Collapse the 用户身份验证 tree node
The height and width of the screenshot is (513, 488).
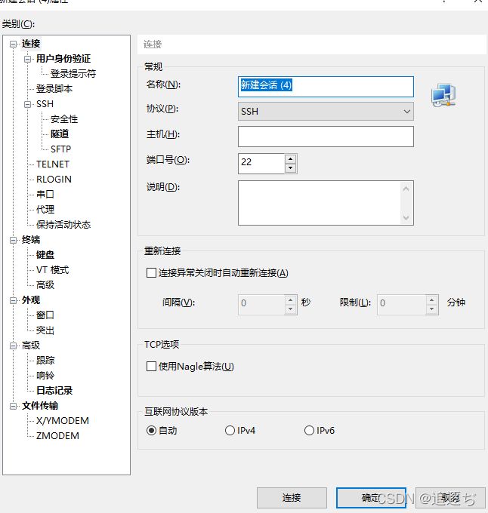(x=27, y=59)
